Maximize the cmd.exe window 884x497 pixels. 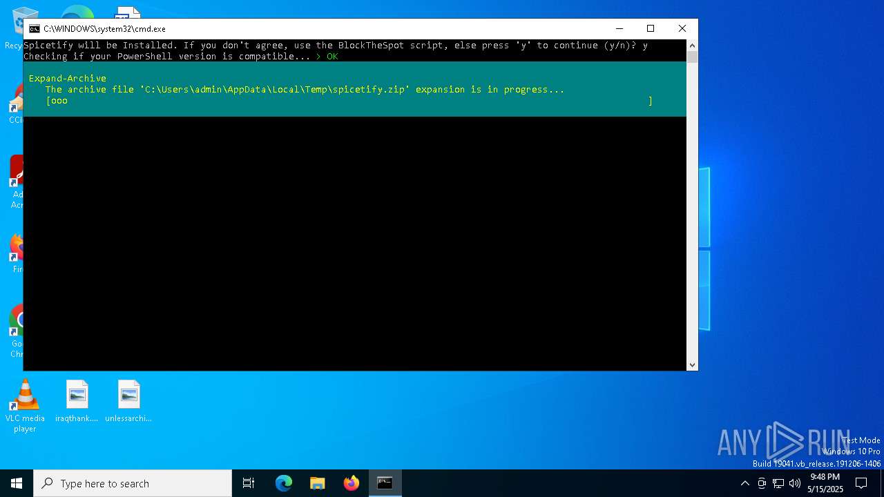click(651, 28)
